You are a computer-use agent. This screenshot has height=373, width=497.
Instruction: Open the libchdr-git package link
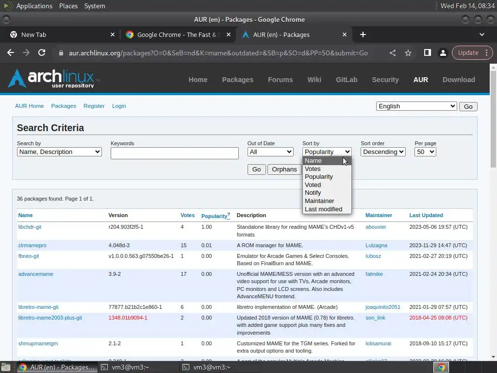30,227
